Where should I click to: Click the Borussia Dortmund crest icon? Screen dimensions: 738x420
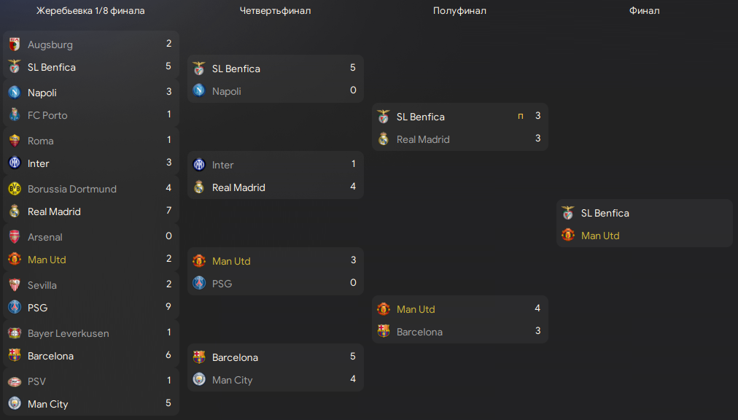(15, 189)
